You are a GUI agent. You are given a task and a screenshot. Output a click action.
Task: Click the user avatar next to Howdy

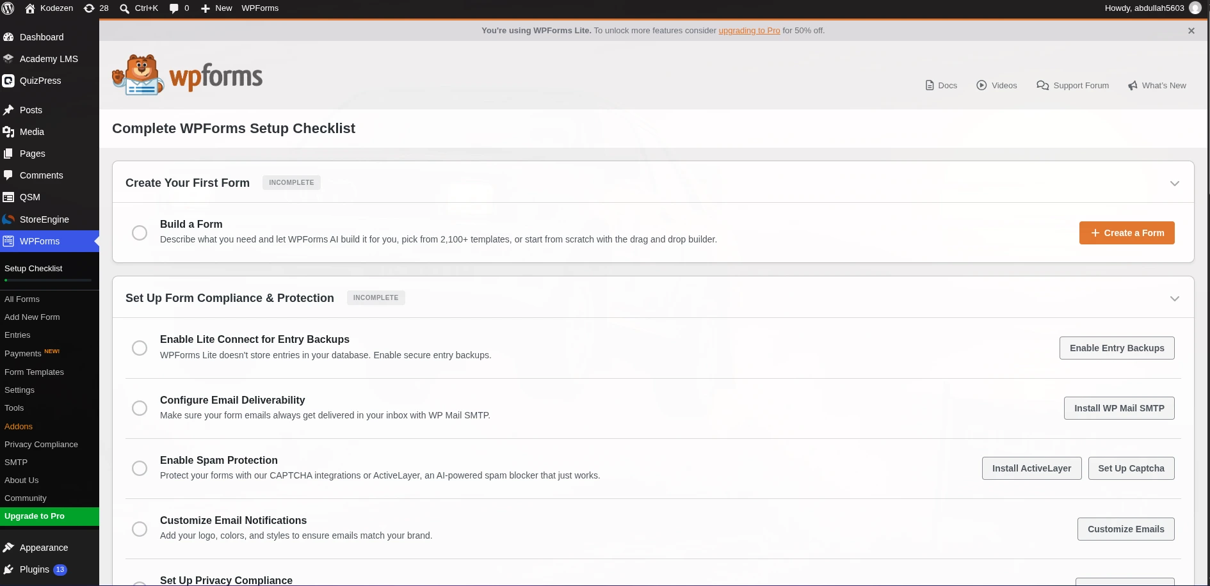coord(1195,8)
